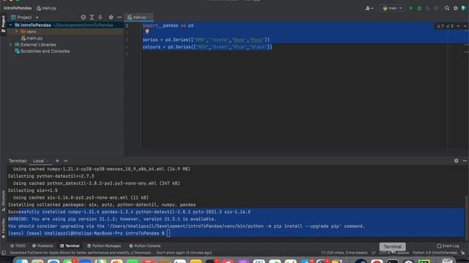Click line 4 colours code in editor
This screenshot has height=263, width=469.
207,47
